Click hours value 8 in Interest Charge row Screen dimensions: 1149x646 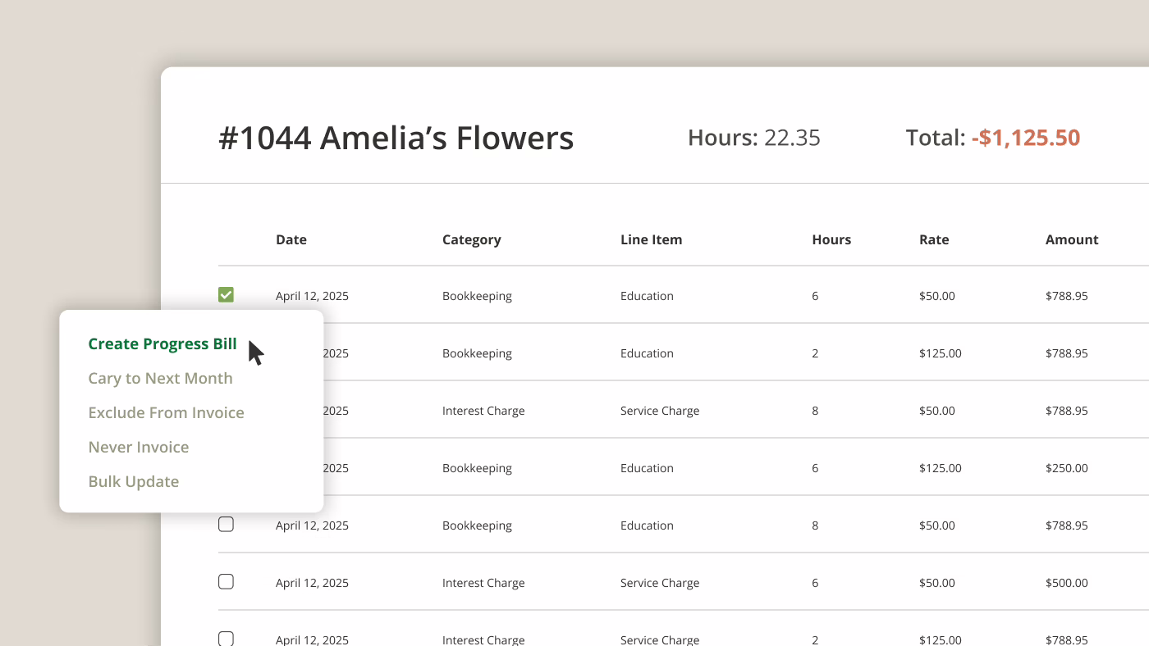(815, 411)
